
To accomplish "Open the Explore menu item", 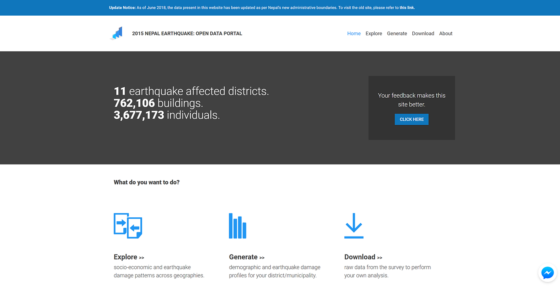I will pos(374,34).
